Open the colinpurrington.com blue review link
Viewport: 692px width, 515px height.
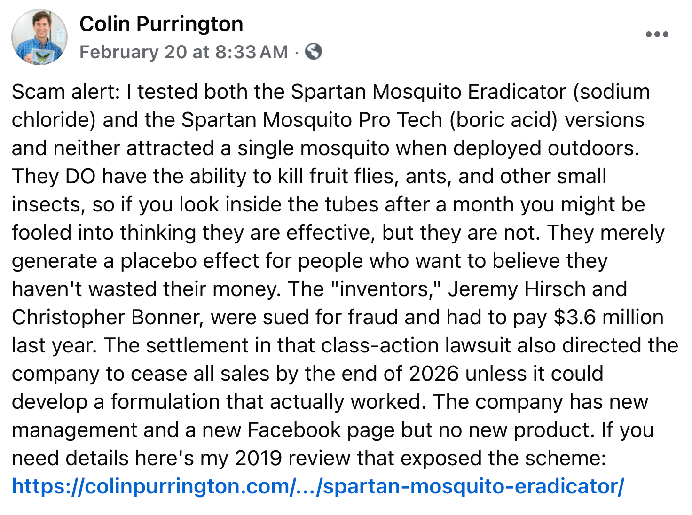318,486
